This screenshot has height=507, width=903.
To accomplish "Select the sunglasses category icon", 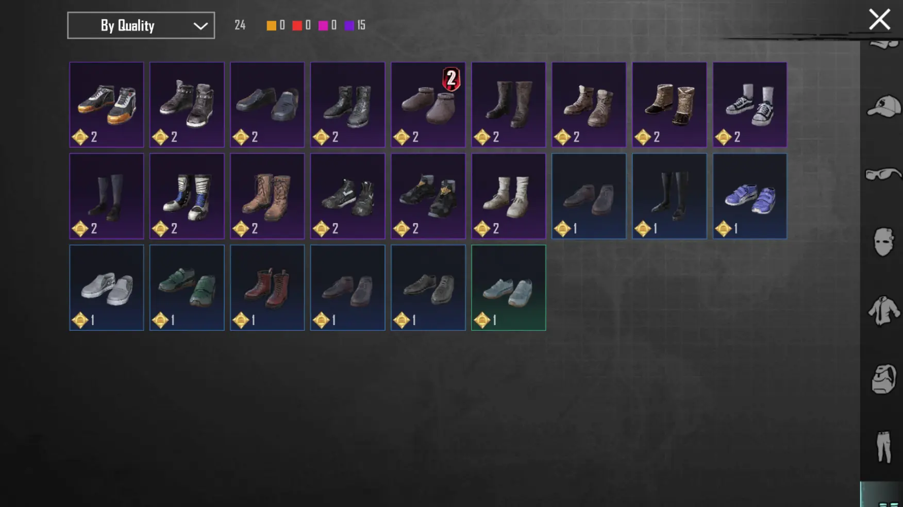I will click(x=883, y=174).
